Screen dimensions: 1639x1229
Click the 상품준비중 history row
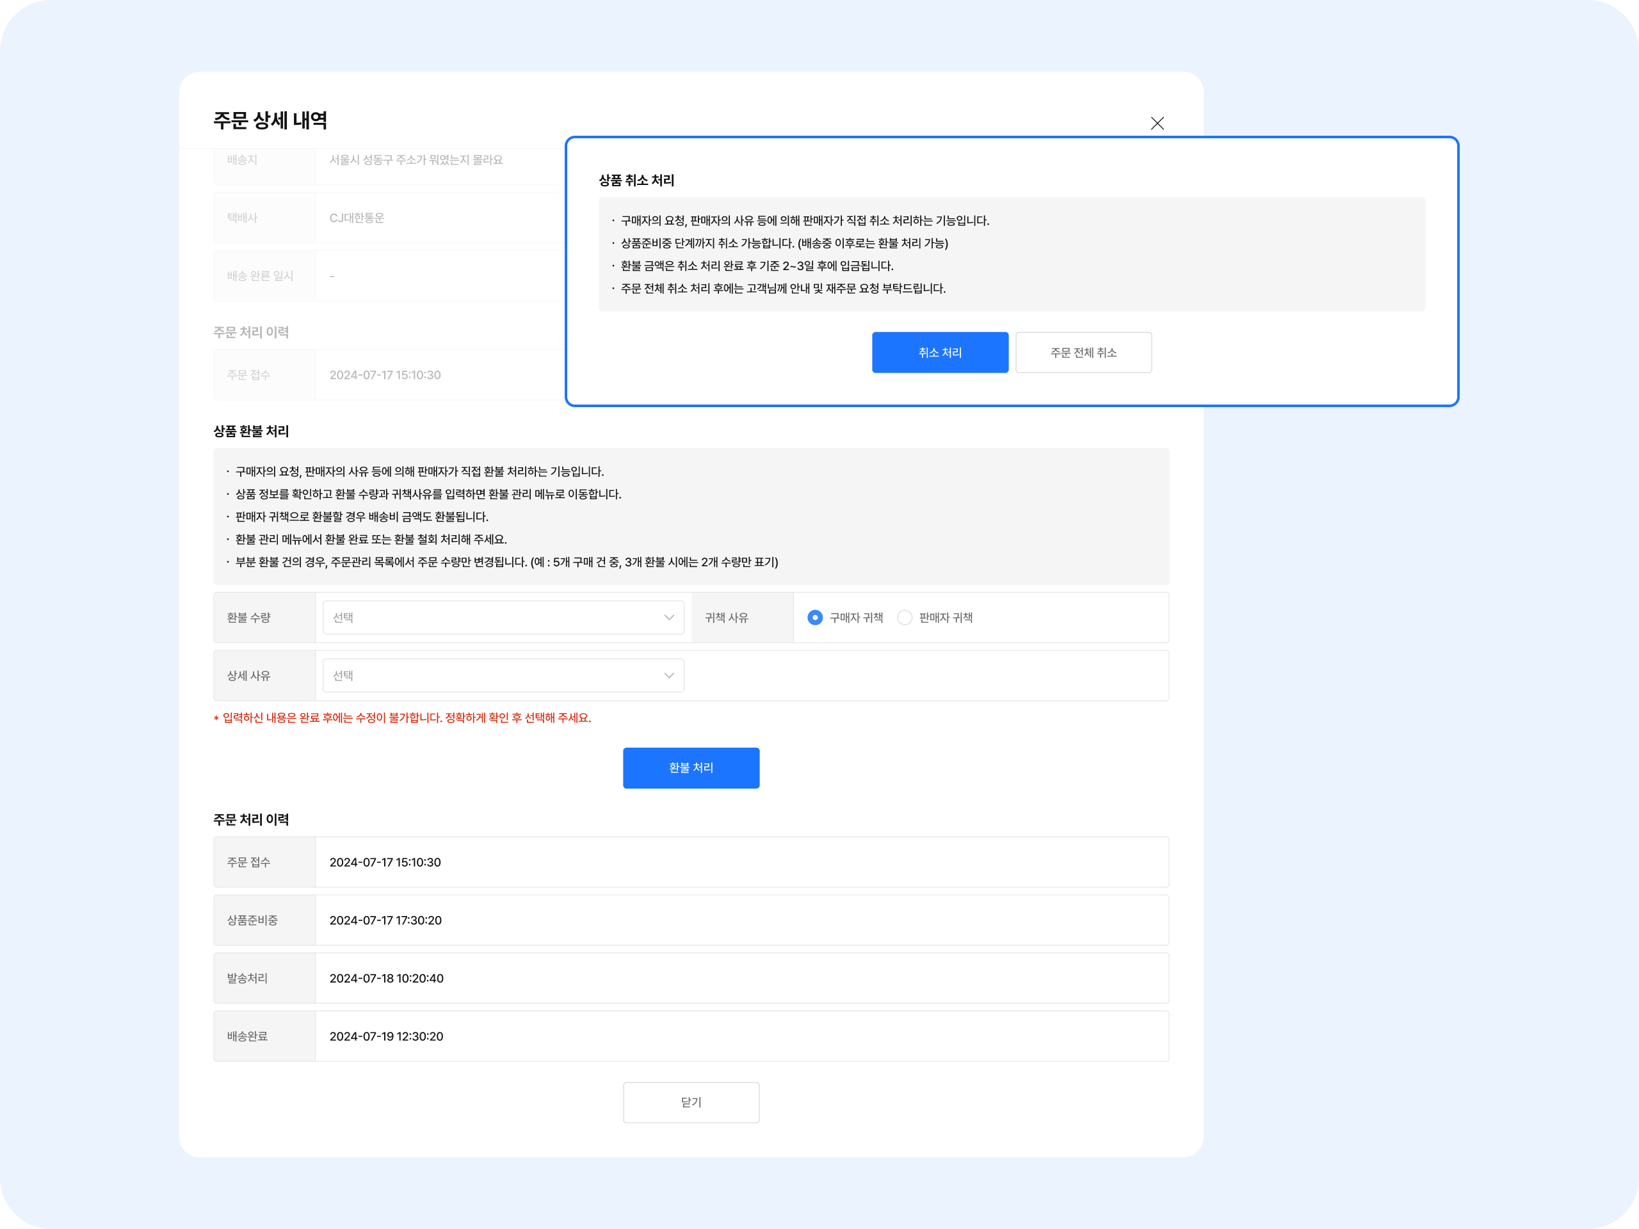tap(253, 920)
